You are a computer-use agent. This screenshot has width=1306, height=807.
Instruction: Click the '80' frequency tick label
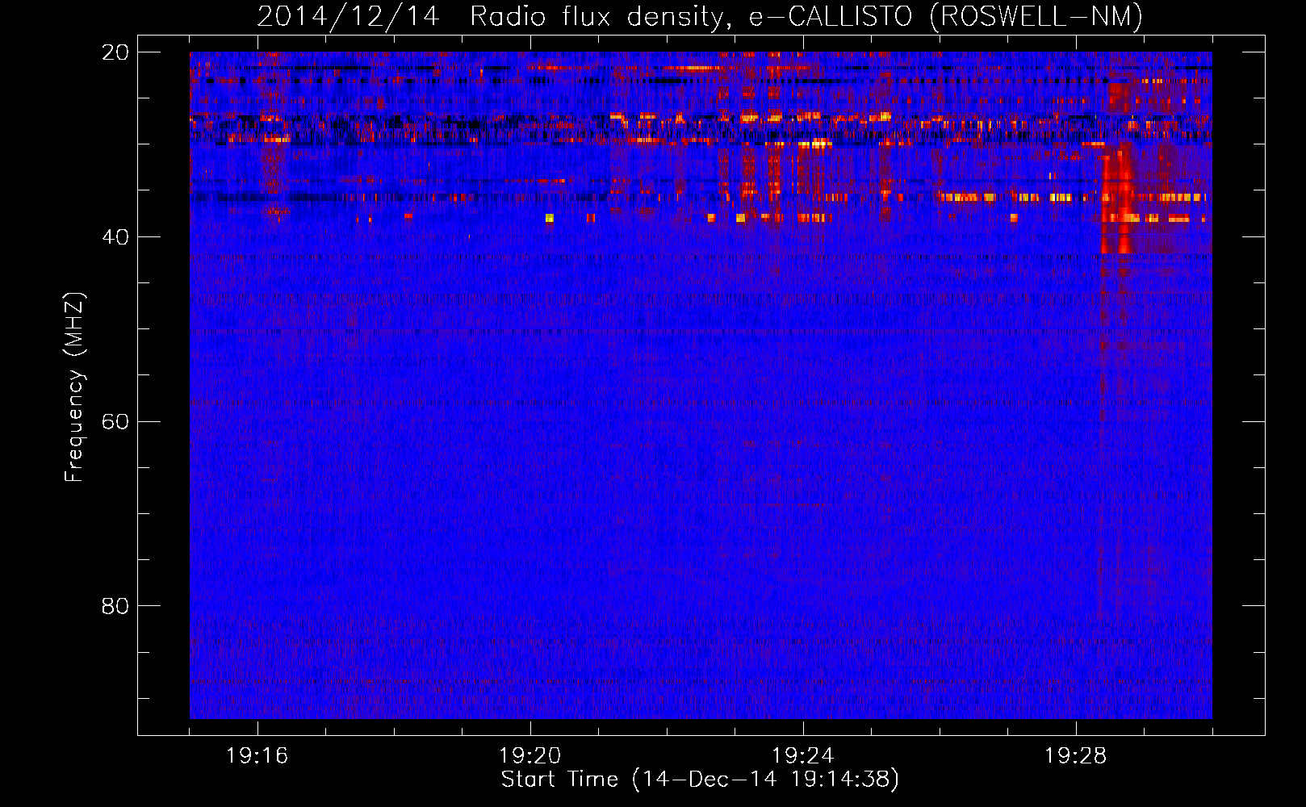coord(115,606)
